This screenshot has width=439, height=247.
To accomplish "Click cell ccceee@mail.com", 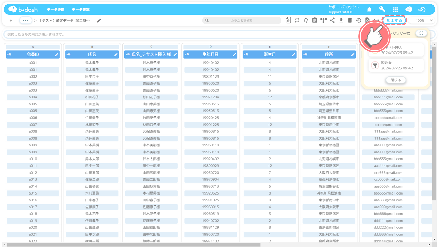I will 388,125.
